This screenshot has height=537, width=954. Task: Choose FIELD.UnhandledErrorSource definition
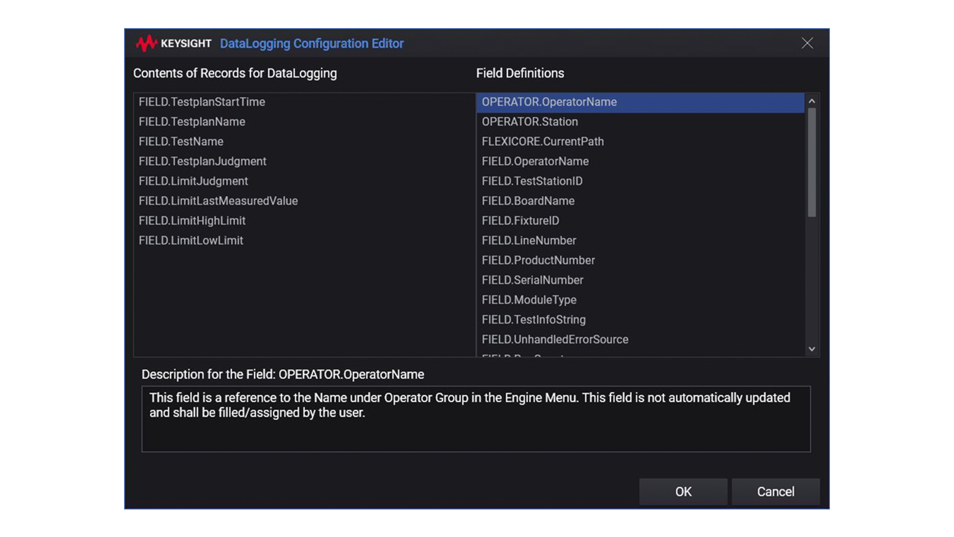[555, 340]
